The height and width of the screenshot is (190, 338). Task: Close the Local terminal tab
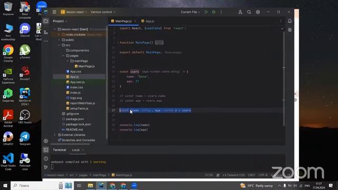tap(83, 150)
